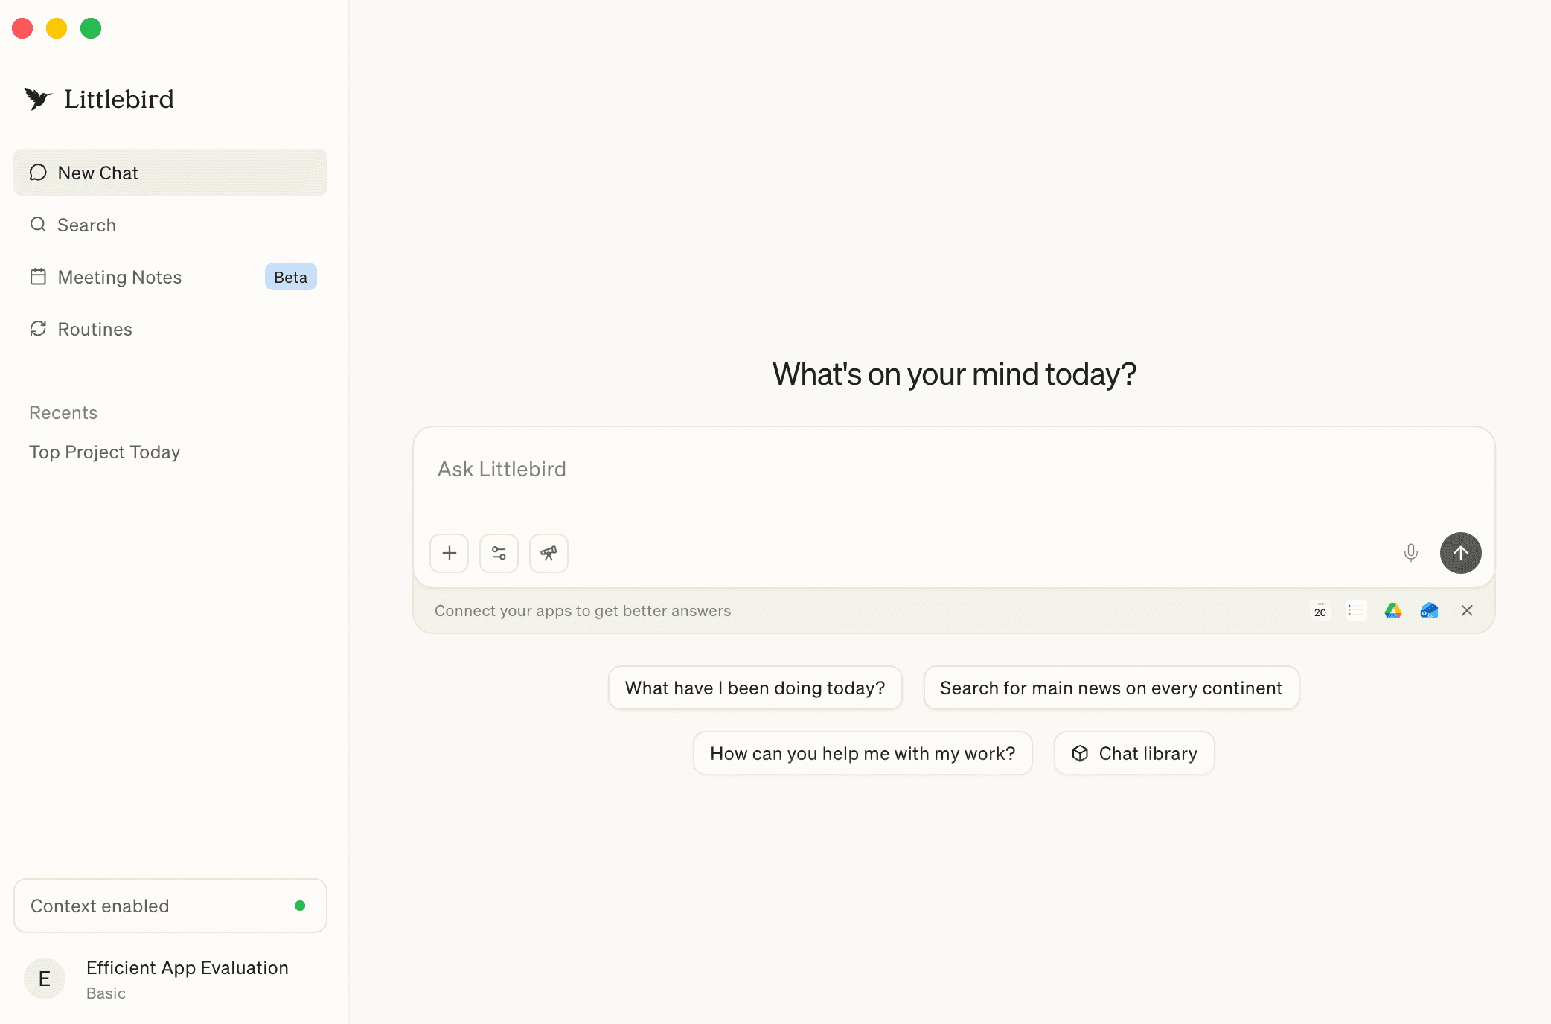The height and width of the screenshot is (1024, 1551).
Task: Connect the Calendar app showing date 20
Action: (1320, 610)
